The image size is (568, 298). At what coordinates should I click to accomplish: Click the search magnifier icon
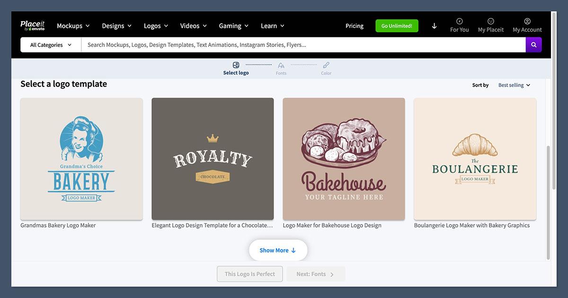pos(533,44)
